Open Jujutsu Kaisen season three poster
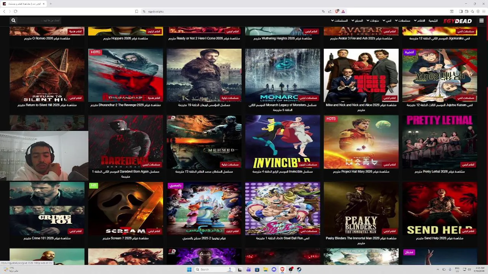Viewport: 488px width, 274px height. tap(440, 75)
